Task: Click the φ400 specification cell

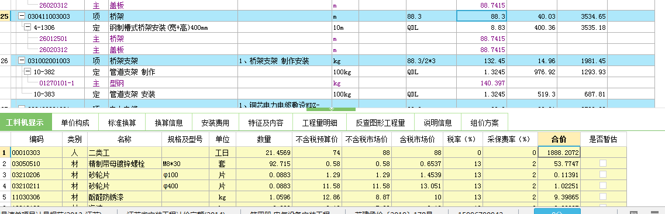Action: coord(185,185)
